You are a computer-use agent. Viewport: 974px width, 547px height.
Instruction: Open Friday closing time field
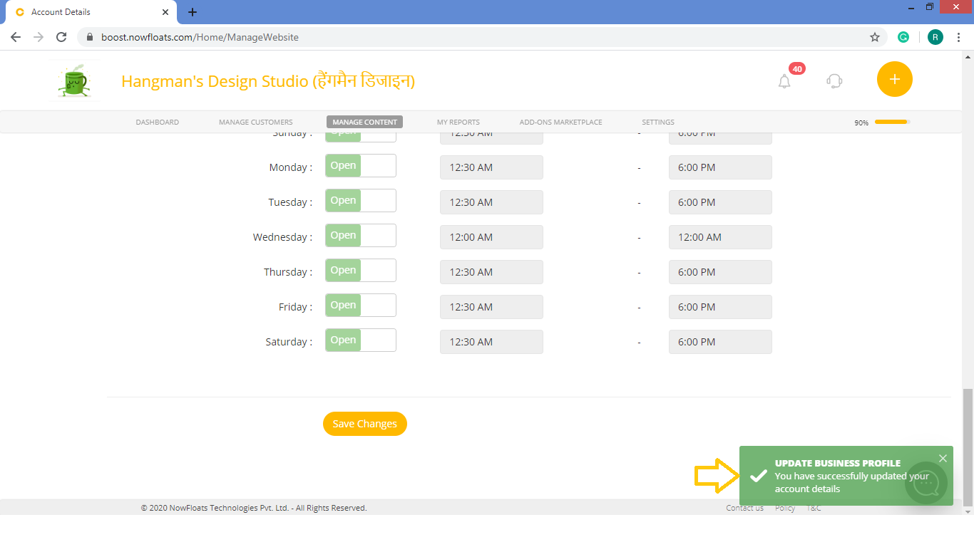[720, 307]
